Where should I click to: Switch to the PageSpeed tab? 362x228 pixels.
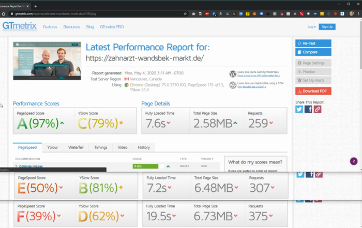click(x=27, y=147)
